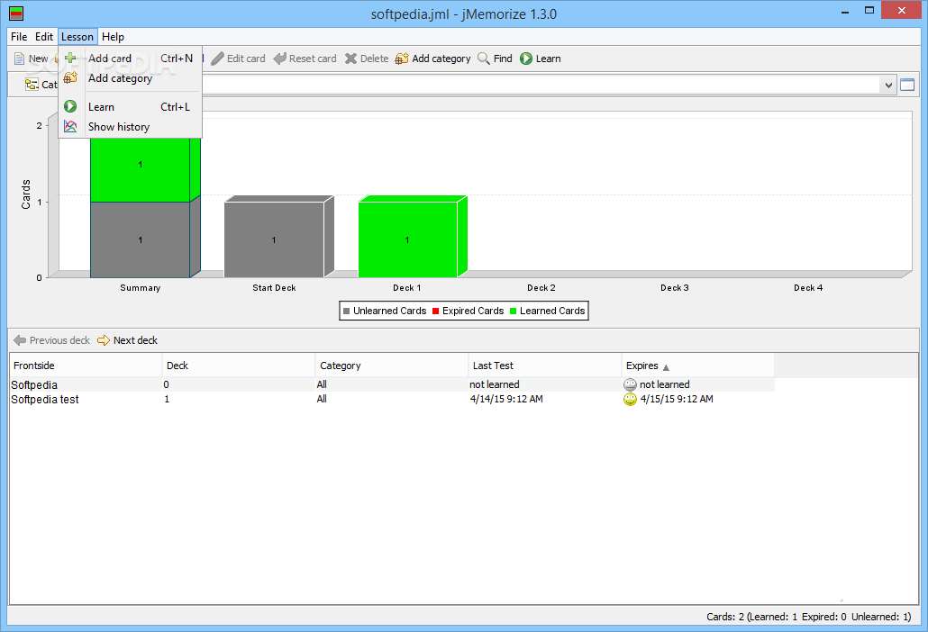
Task: Choose Add card from Lesson menu
Action: click(131, 58)
